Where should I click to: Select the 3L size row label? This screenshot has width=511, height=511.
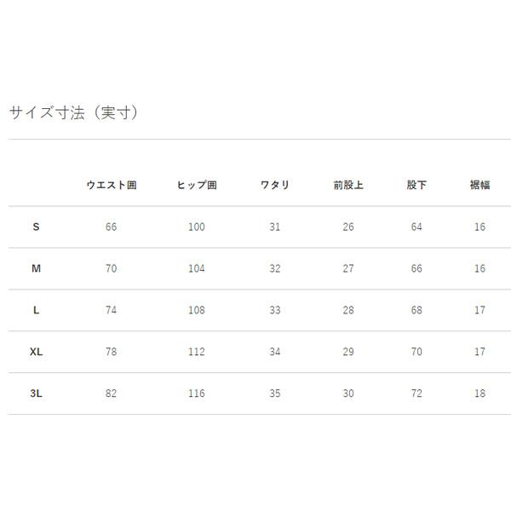36,393
